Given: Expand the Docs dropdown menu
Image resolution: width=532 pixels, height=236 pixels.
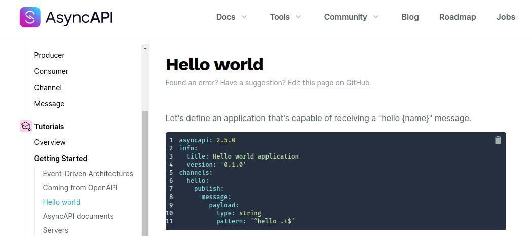Looking at the screenshot, I should click(x=232, y=17).
